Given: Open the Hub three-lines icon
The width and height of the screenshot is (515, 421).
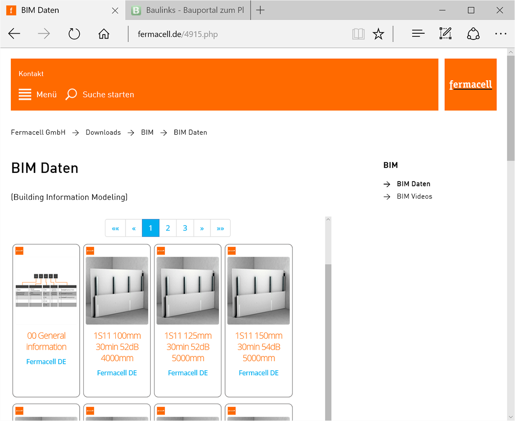Looking at the screenshot, I should tap(418, 33).
